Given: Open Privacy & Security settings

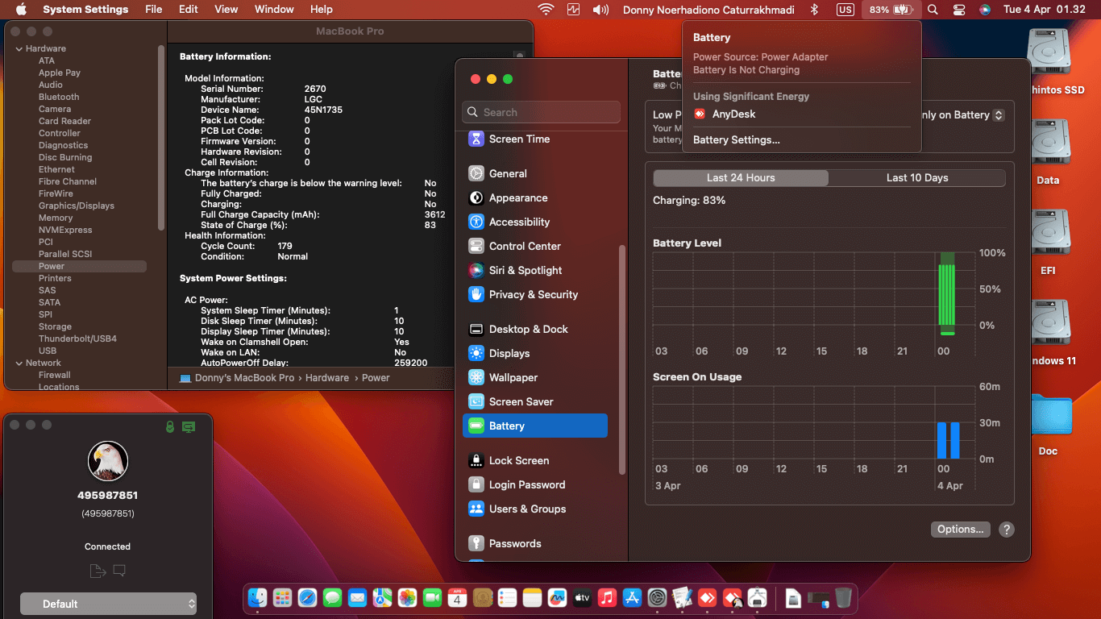Looking at the screenshot, I should pyautogui.click(x=535, y=294).
